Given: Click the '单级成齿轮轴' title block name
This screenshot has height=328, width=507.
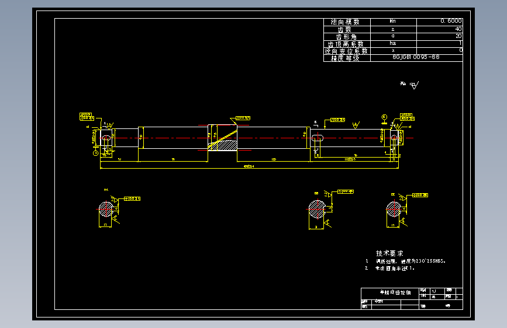Looking at the screenshot, I should coord(395,292).
